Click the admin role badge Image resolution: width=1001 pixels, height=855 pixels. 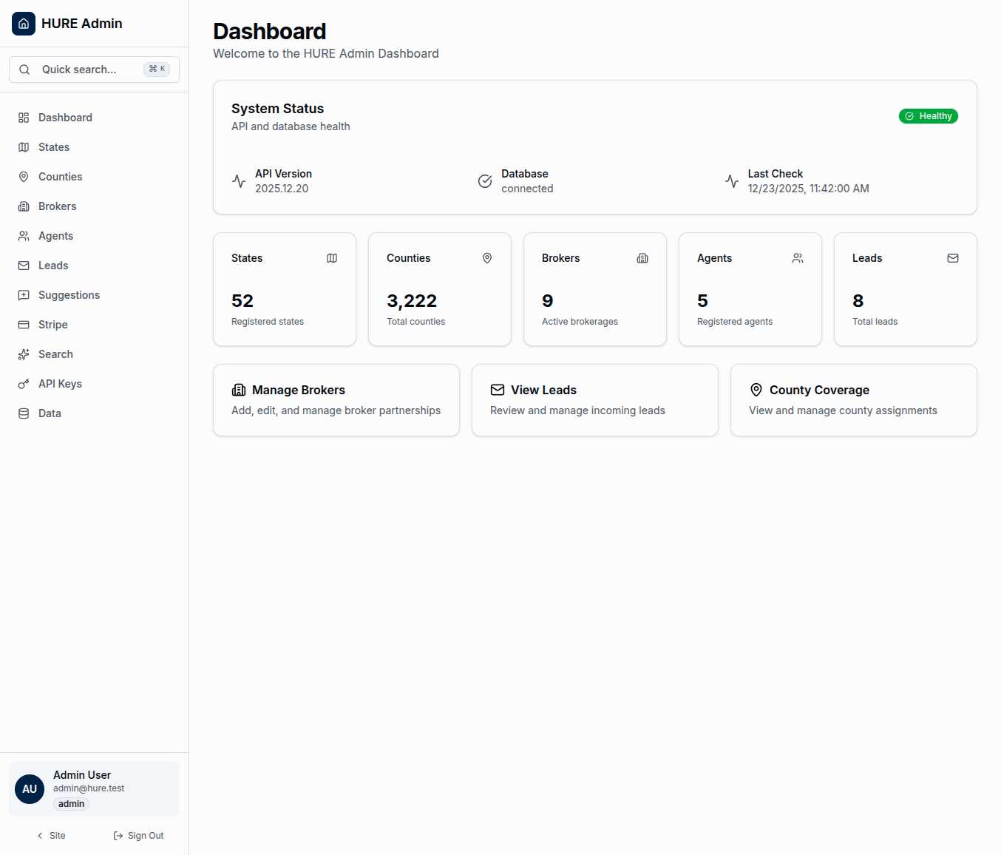coord(71,804)
